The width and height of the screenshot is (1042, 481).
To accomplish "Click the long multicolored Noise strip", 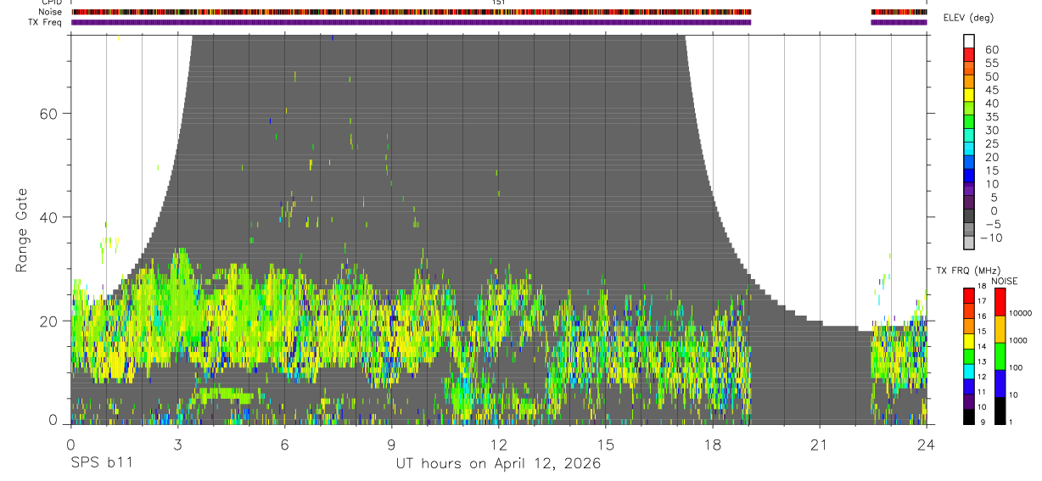I will pos(411,12).
